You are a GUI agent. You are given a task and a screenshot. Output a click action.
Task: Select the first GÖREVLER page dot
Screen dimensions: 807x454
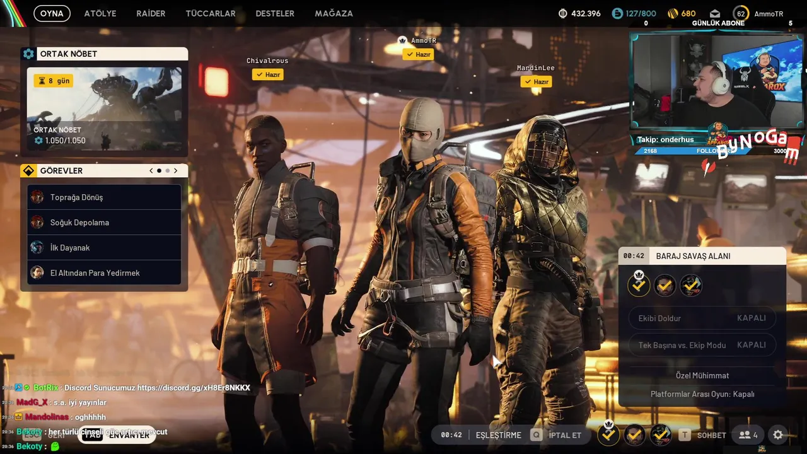point(159,171)
